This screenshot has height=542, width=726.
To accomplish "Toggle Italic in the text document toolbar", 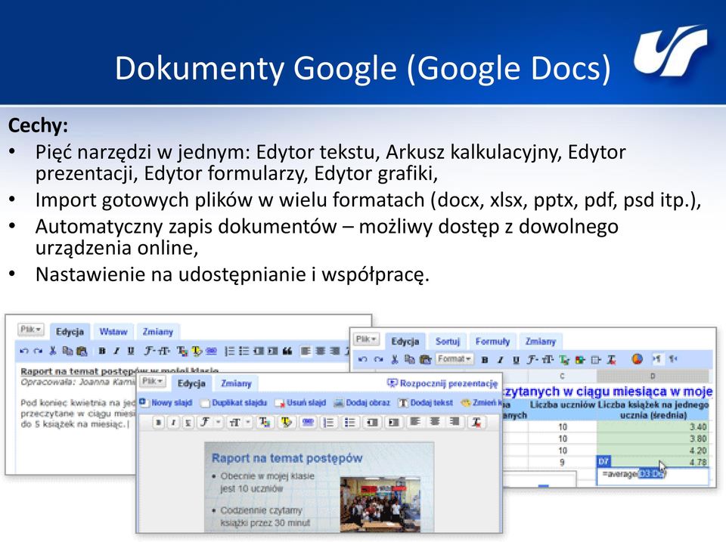I will tap(116, 352).
